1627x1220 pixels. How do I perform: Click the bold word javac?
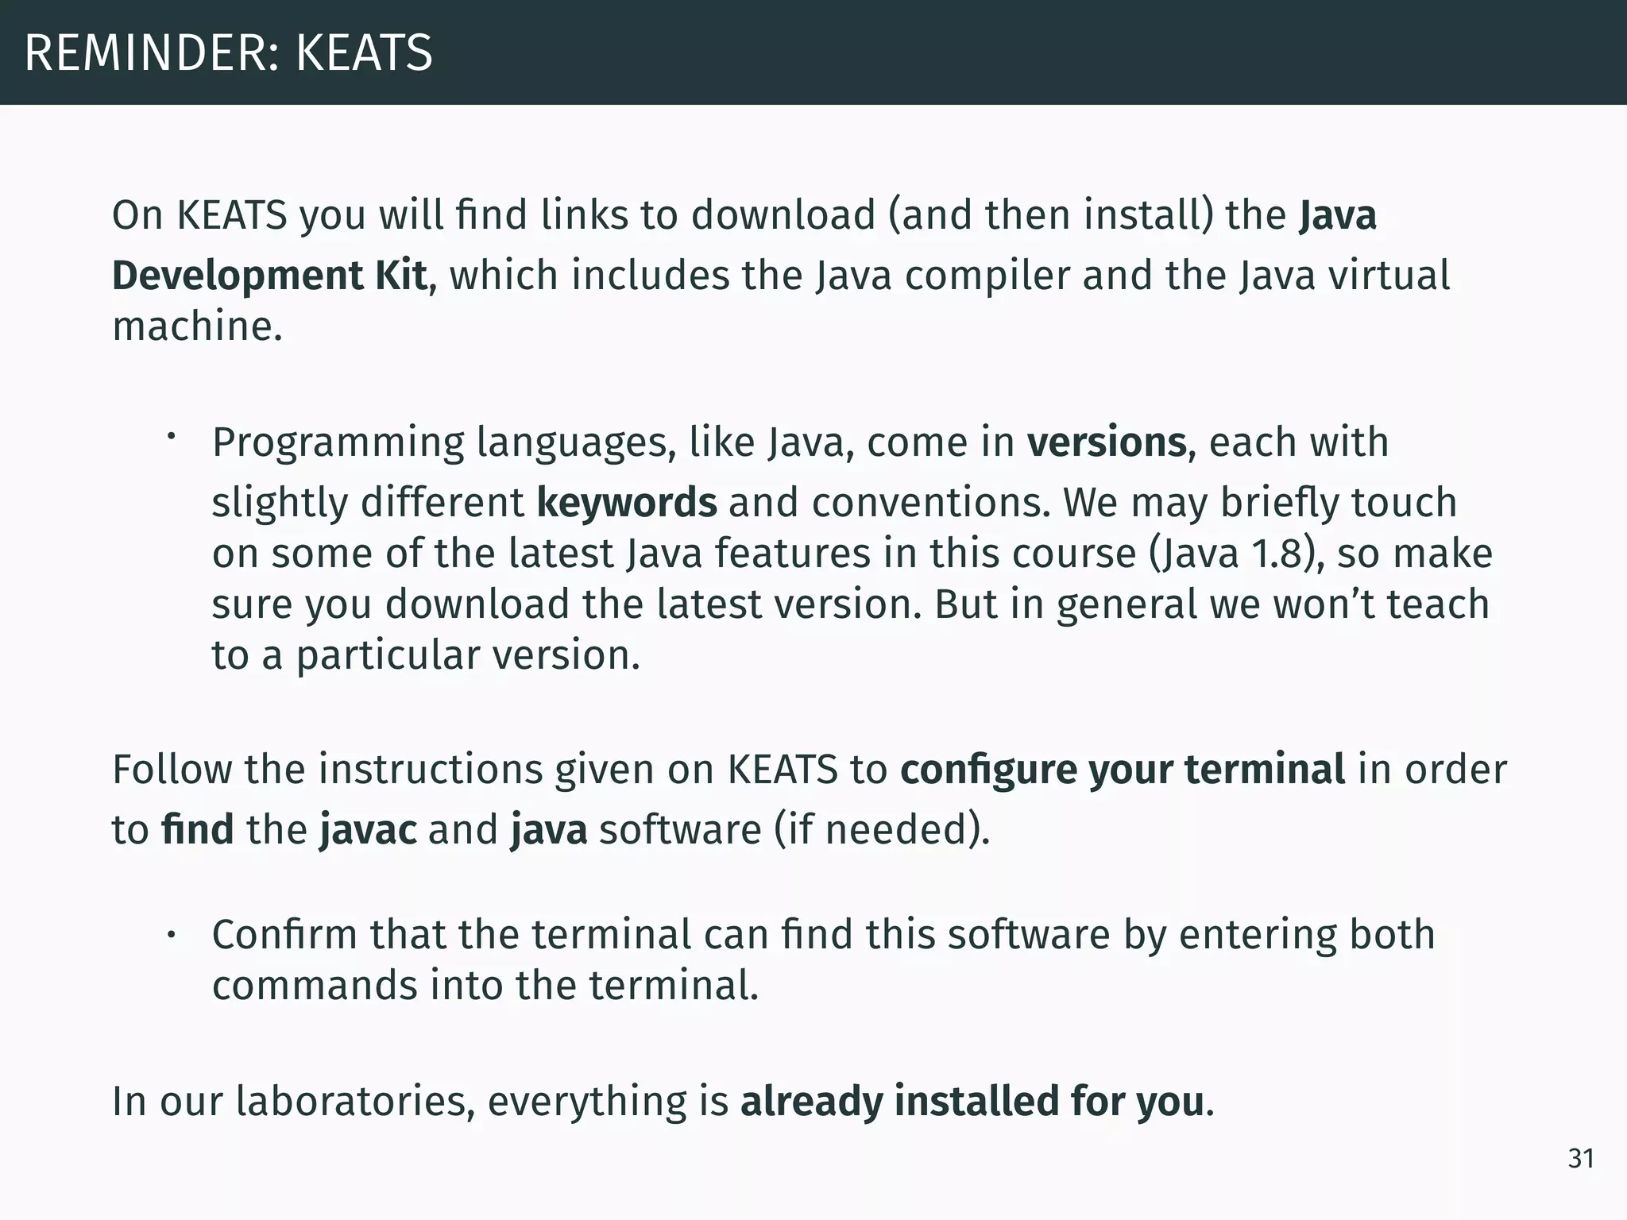(368, 830)
